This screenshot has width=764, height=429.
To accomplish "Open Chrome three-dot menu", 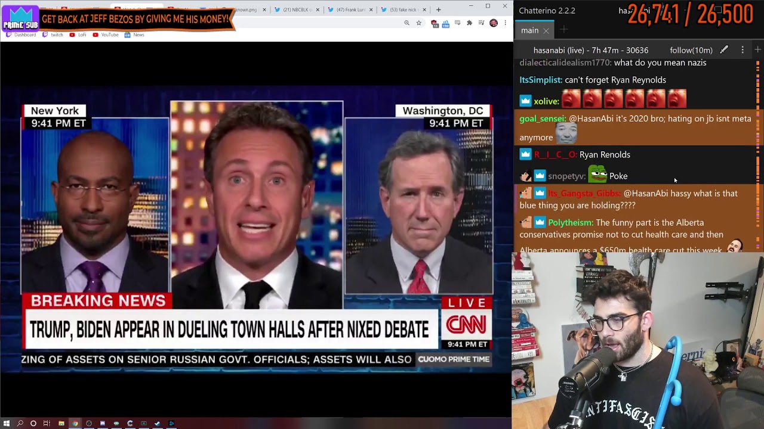I will pos(505,23).
